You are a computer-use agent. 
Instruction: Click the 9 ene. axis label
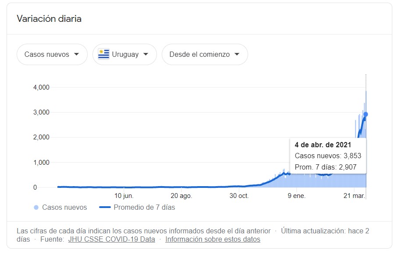click(x=297, y=196)
